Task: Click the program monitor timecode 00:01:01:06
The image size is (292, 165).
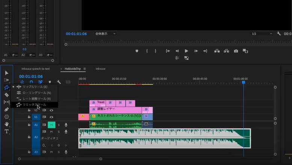Action: click(76, 34)
